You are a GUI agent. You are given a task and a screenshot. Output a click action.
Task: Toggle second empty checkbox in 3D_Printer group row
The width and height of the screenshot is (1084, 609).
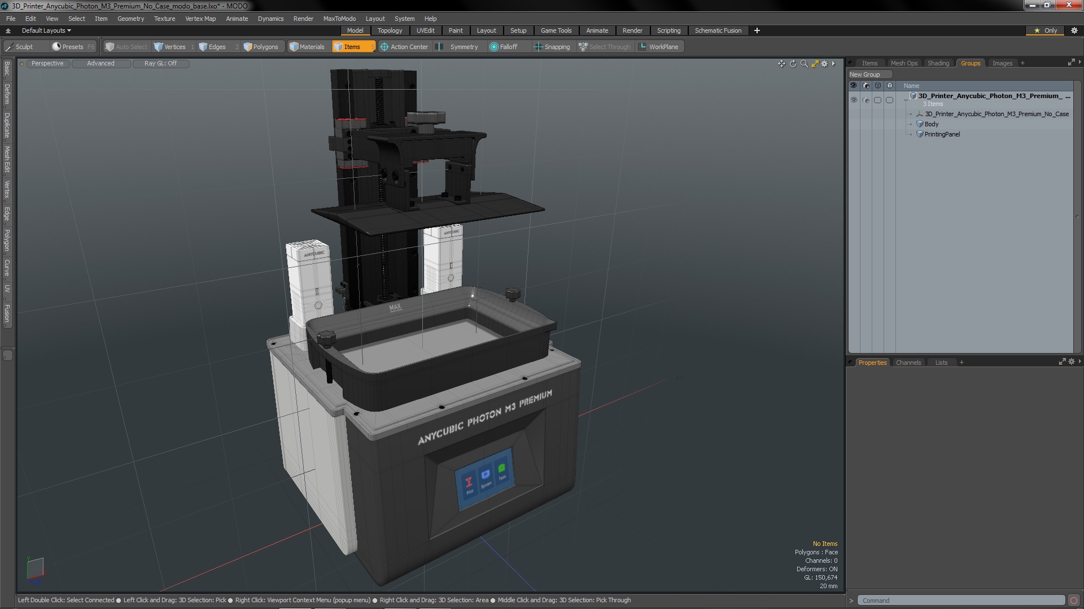pyautogui.click(x=889, y=100)
